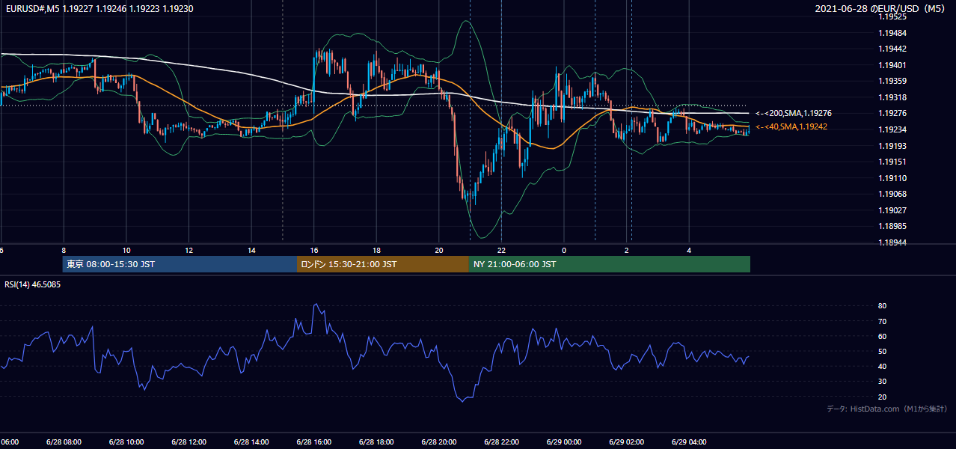Select the 200 SMA label 1.19276
The height and width of the screenshot is (449, 956).
click(793, 113)
